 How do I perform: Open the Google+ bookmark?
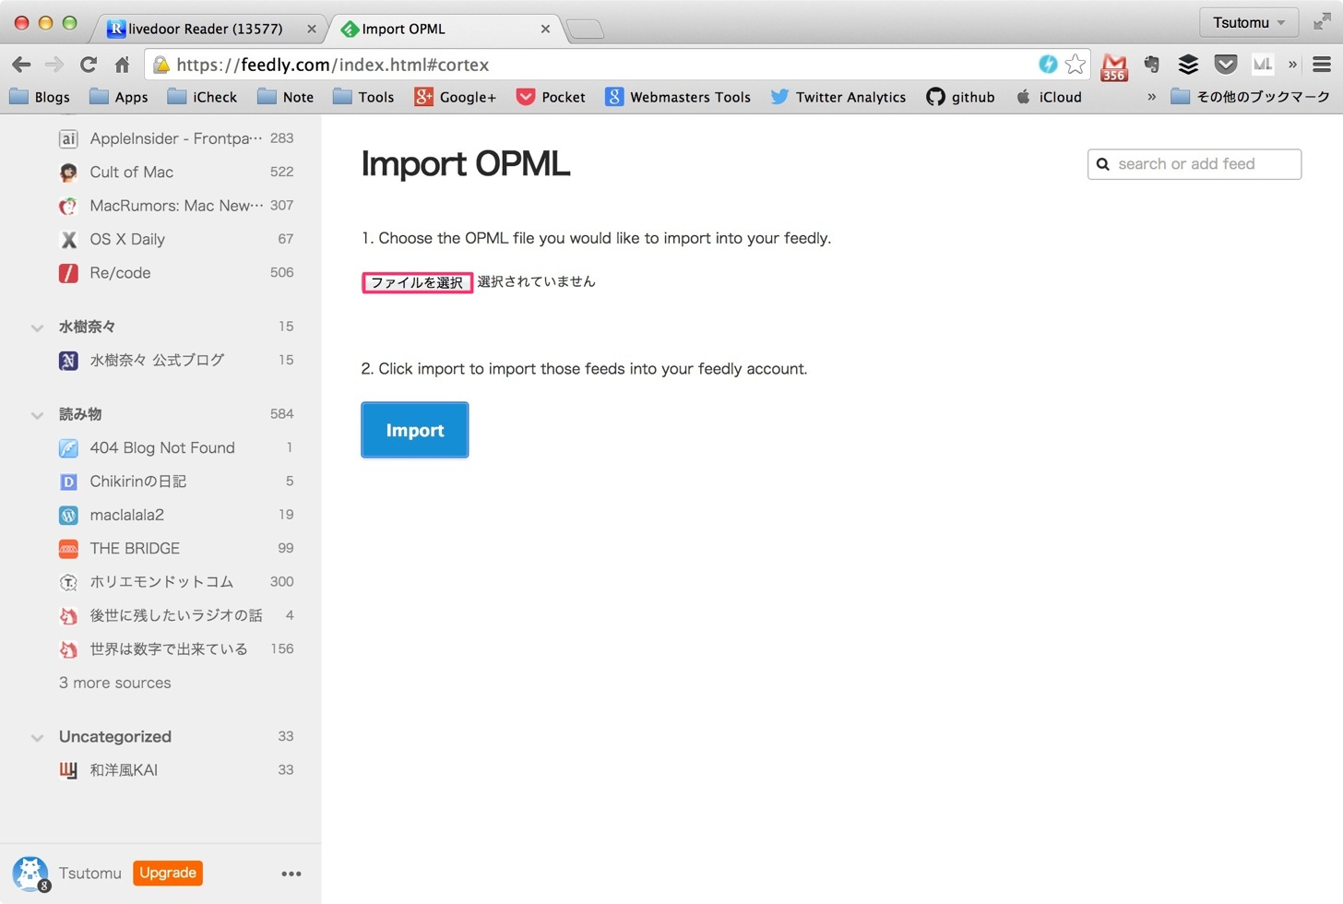[x=456, y=97]
